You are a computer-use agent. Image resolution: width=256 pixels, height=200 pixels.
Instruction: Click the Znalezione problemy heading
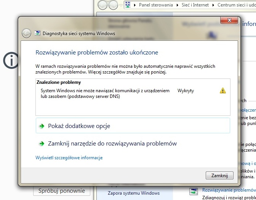pos(59,82)
